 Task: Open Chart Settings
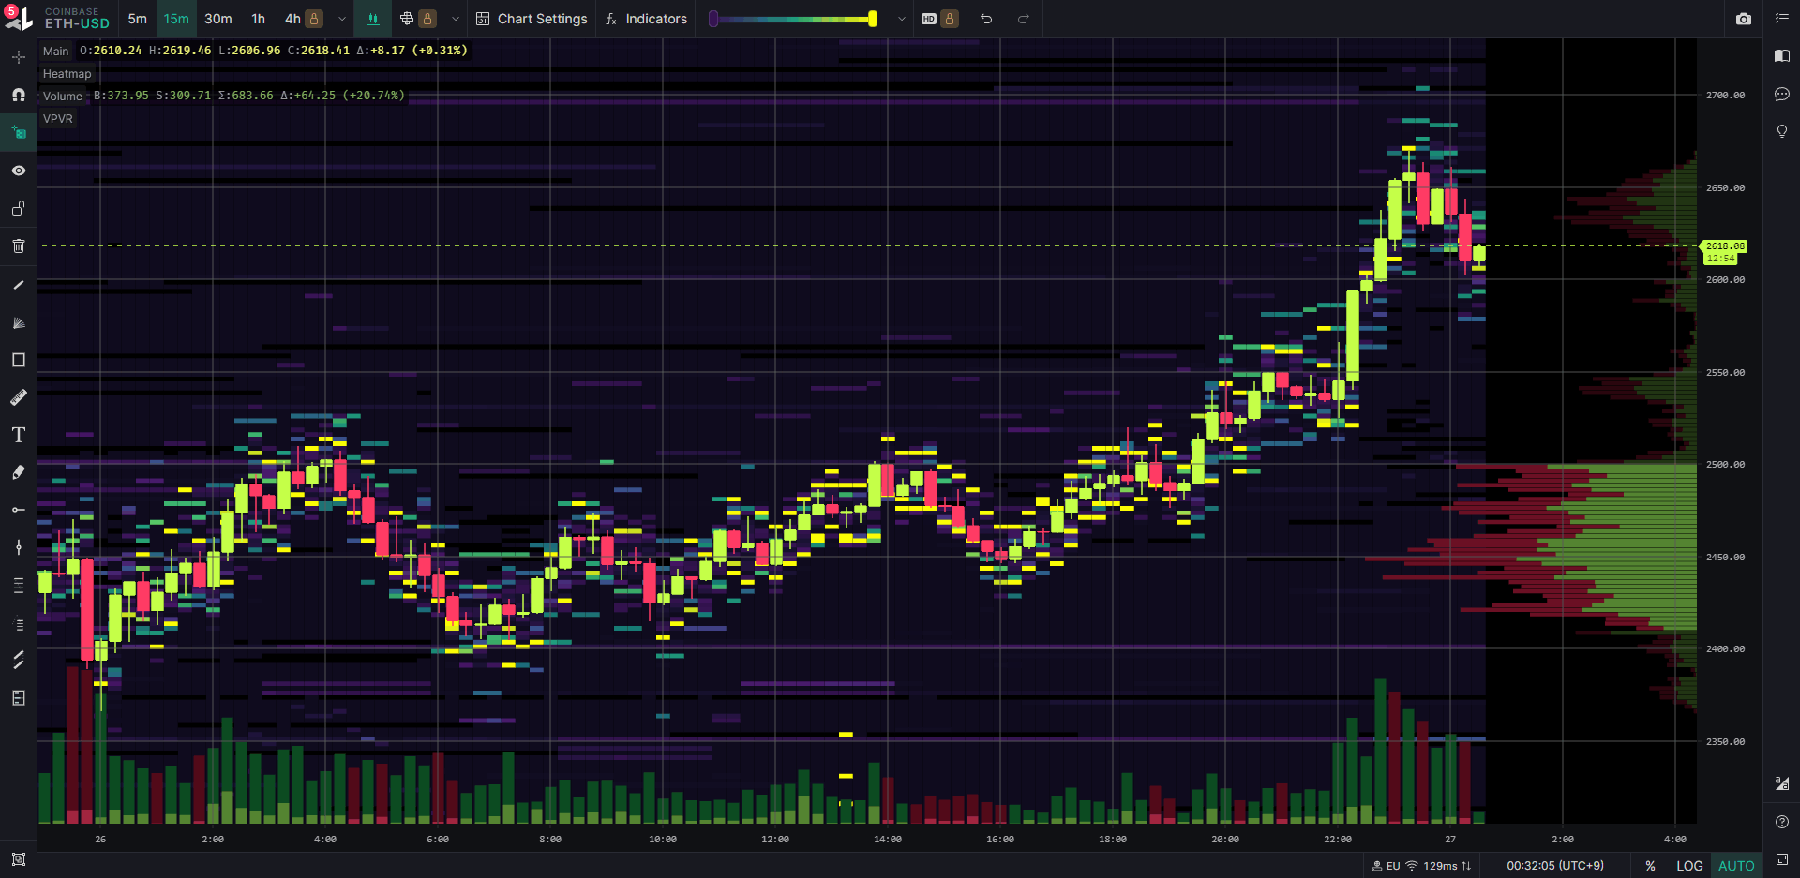[532, 19]
